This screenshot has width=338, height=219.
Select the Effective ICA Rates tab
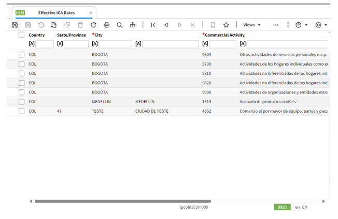[56, 12]
